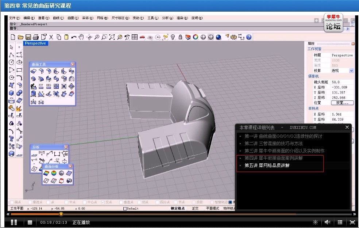This screenshot has height=228, width=359.
Task: Click the 镜头焦距 value field 50.0
Action: (x=343, y=82)
